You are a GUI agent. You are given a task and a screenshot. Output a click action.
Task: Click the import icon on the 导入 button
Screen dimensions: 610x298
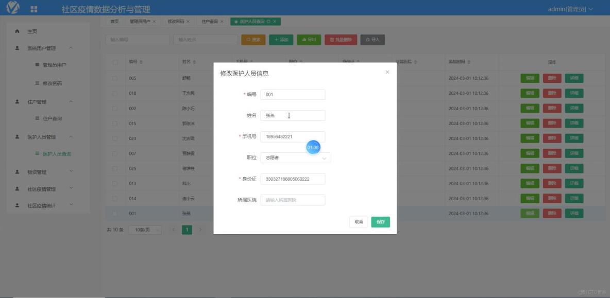click(366, 39)
